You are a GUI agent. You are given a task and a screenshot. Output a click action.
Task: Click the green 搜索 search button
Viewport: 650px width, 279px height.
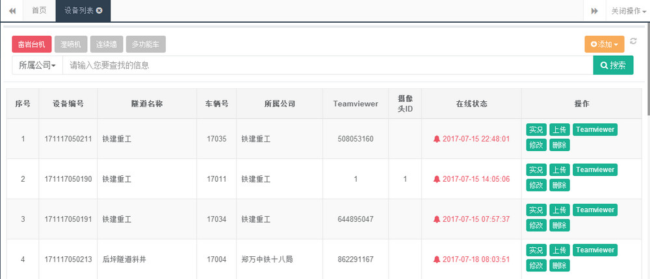tap(613, 65)
